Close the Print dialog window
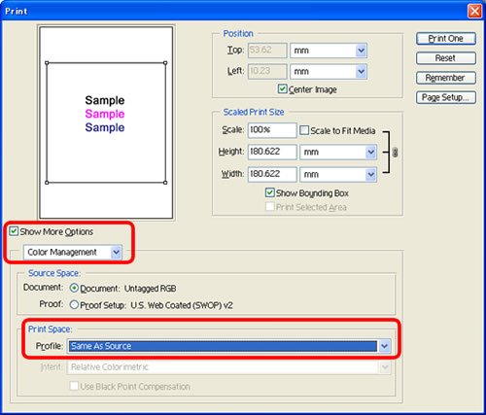Screen dimensions: 486x415 click(474, 11)
